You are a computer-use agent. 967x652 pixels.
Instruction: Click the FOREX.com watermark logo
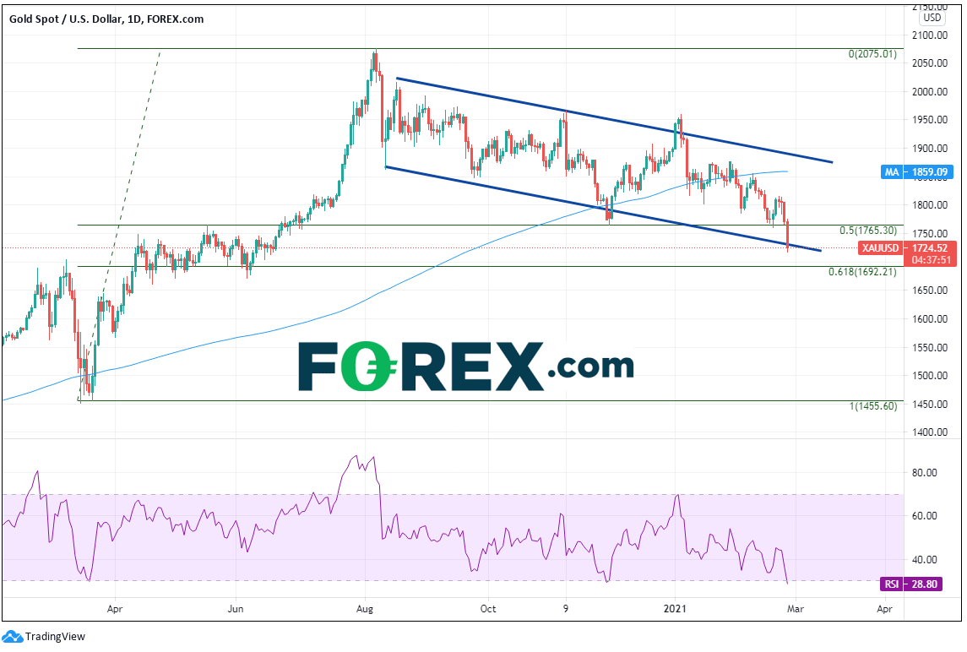[x=465, y=366]
